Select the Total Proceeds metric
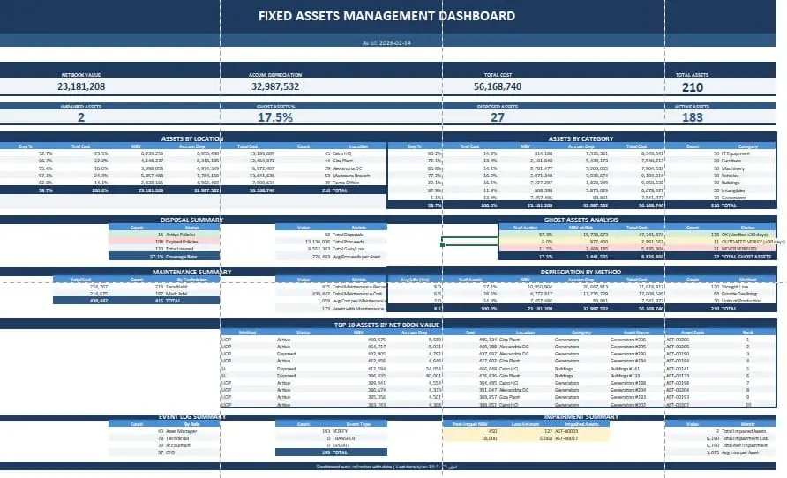The width and height of the screenshot is (787, 478). coord(331,242)
